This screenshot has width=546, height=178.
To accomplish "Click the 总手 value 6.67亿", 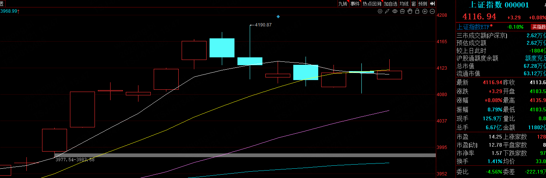I will click(494, 127).
